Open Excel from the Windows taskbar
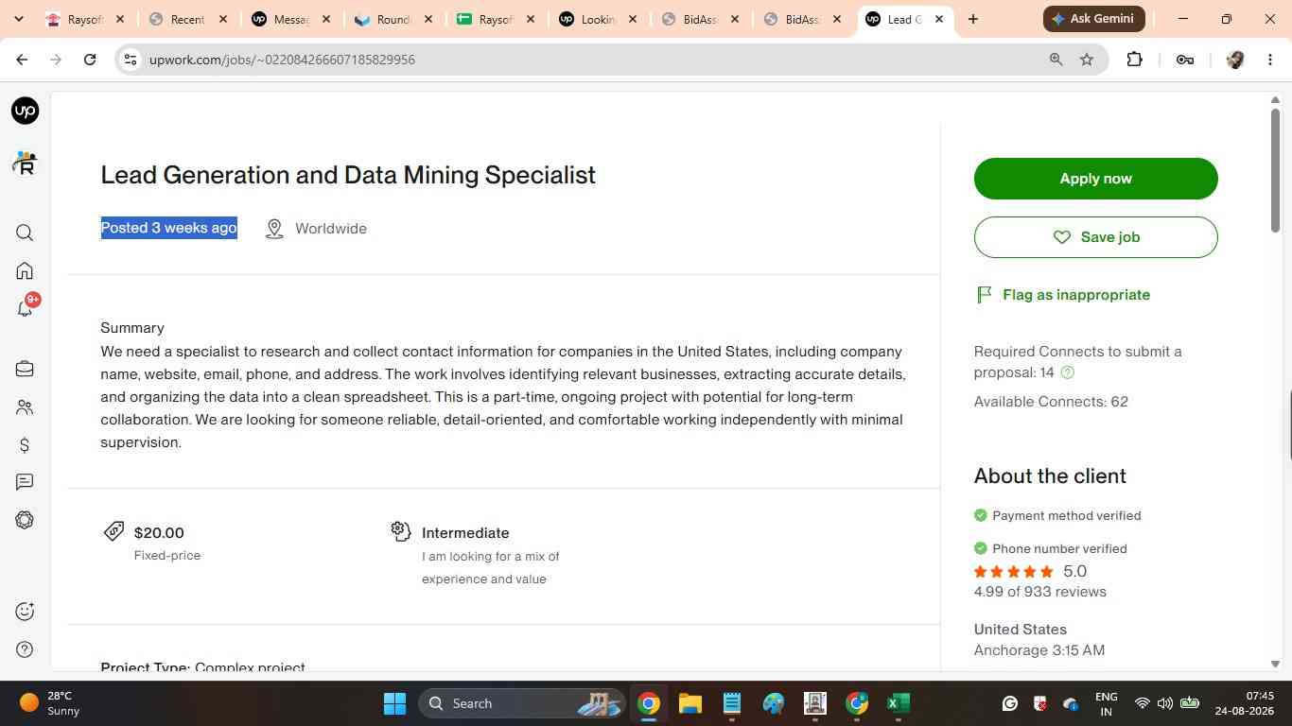 [899, 703]
